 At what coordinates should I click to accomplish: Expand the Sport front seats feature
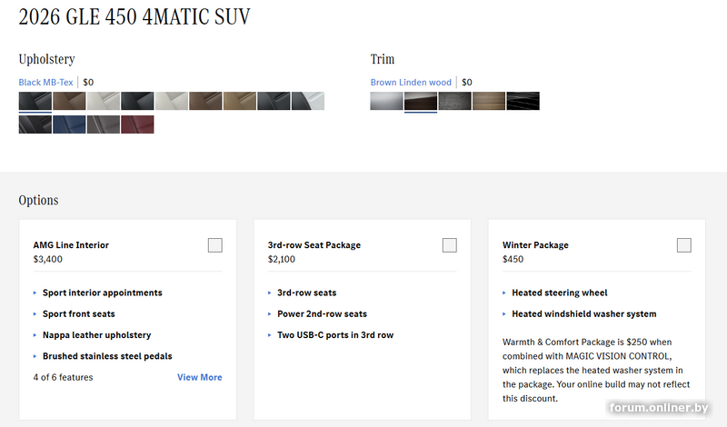78,314
